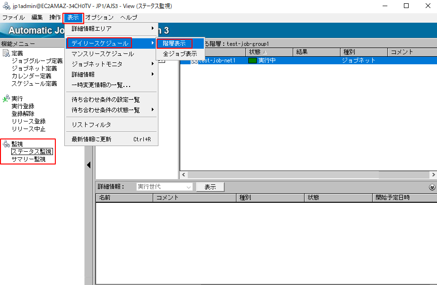
Task: Select 実行登録 in function menu
Action: [x=23, y=106]
